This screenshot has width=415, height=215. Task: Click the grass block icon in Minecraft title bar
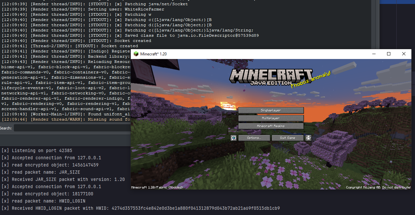coord(136,54)
